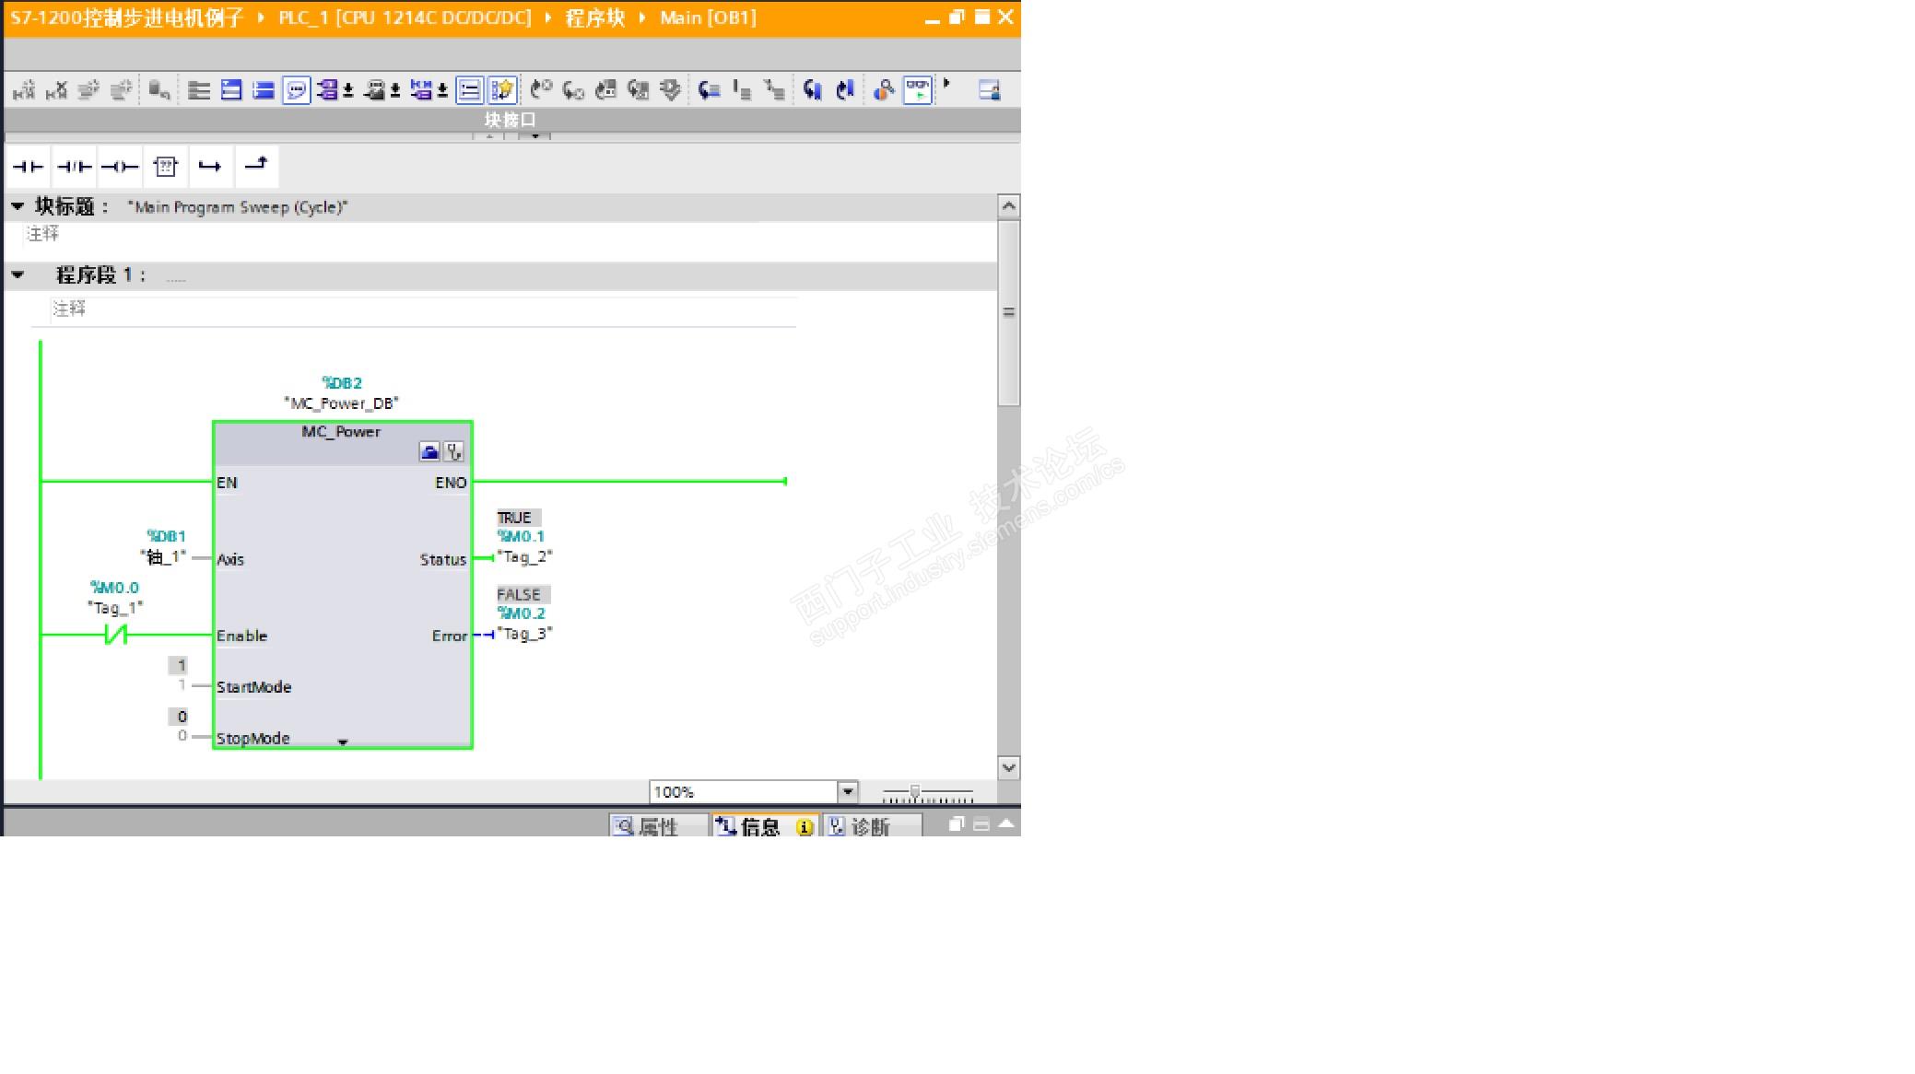
Task: Collapse Network 1 (程序段 1)
Action: 18,274
